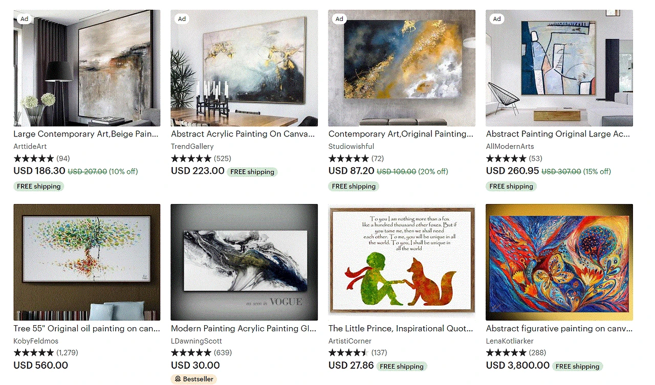The width and height of the screenshot is (655, 385).
Task: Open the Abstract Acrylic Painting On Canvas title
Action: coord(243,134)
